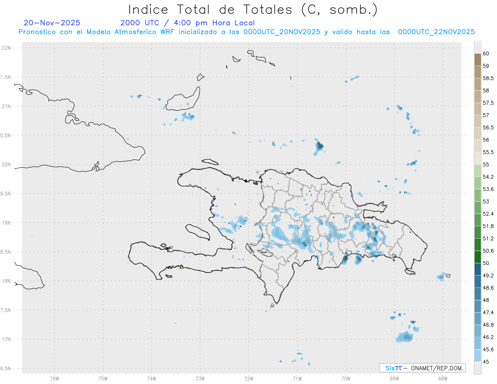Click the longitude label '73W'
Image resolution: width=497 pixels, height=384 pixels.
200,379
